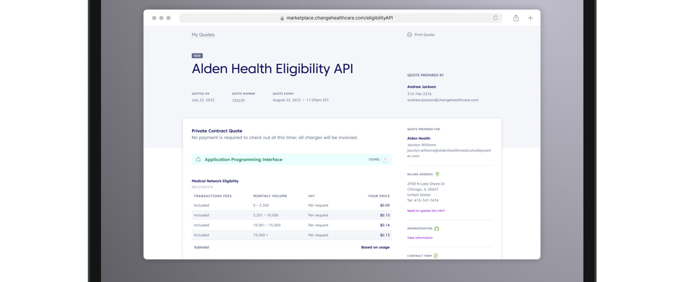Click the NEW badge above title

197,56
